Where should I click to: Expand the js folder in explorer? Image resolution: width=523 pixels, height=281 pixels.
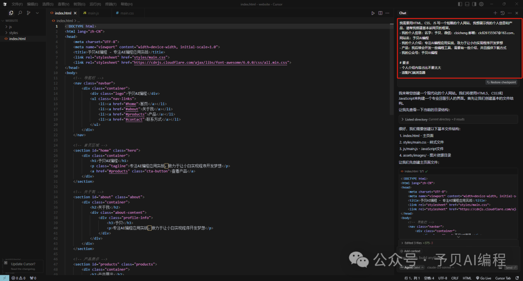[10, 27]
